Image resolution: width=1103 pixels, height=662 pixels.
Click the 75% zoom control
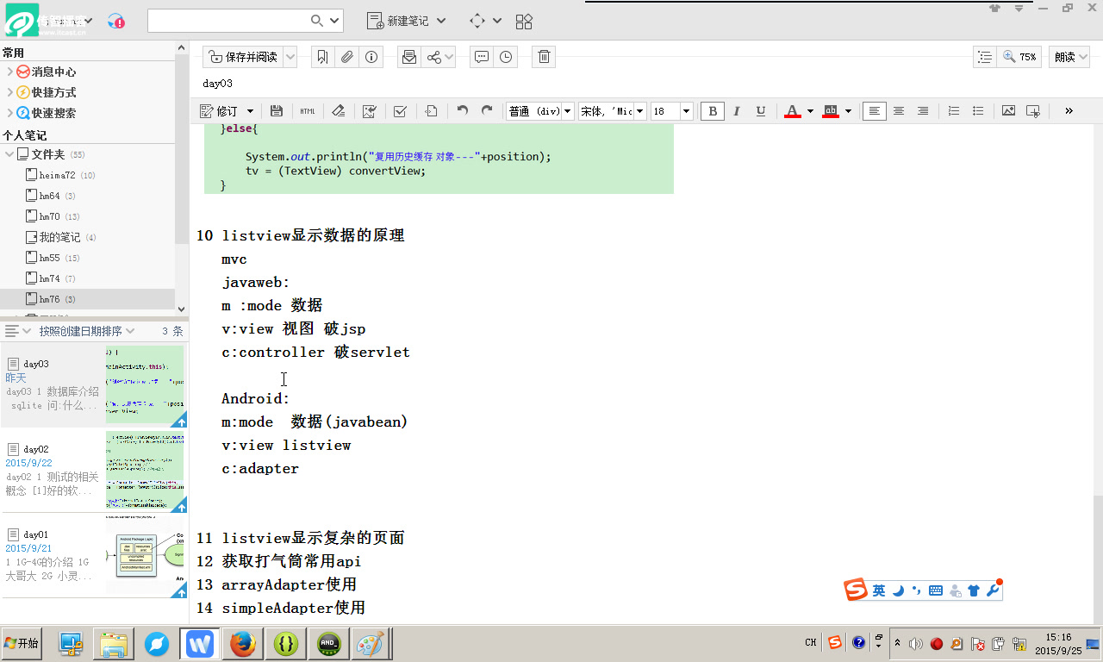(x=1021, y=56)
